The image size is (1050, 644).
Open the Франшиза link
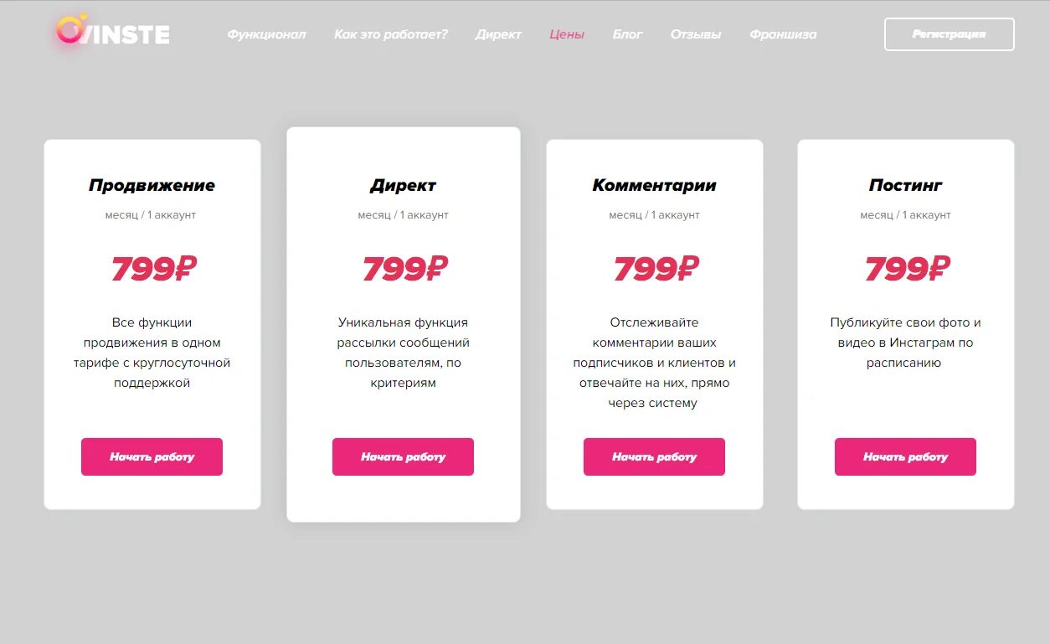783,34
